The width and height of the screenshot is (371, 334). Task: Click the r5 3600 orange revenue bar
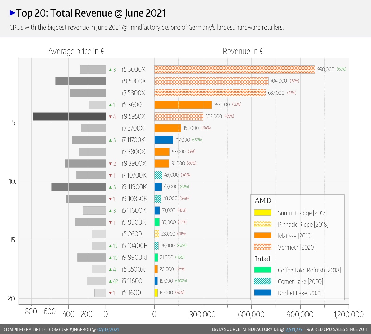pyautogui.click(x=183, y=105)
